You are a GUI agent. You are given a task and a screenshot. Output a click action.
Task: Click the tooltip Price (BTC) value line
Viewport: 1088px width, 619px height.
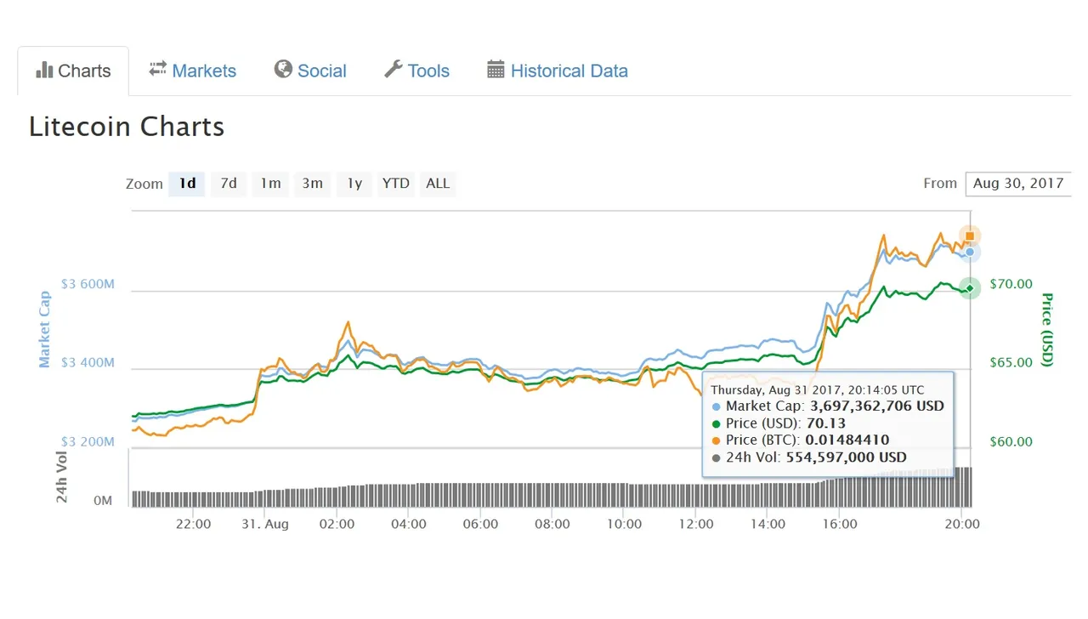(x=801, y=440)
